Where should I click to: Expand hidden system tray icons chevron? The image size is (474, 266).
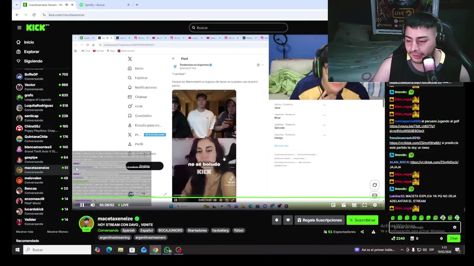coord(402,250)
